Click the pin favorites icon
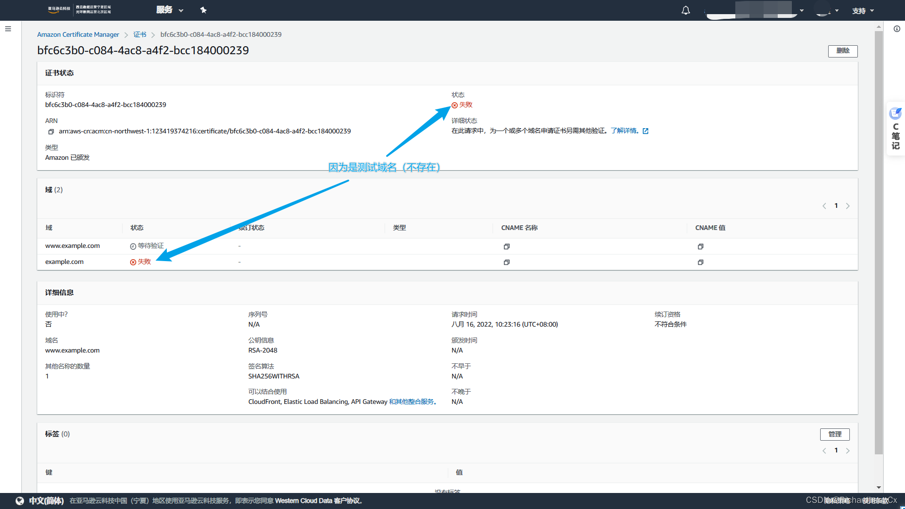 click(x=203, y=10)
